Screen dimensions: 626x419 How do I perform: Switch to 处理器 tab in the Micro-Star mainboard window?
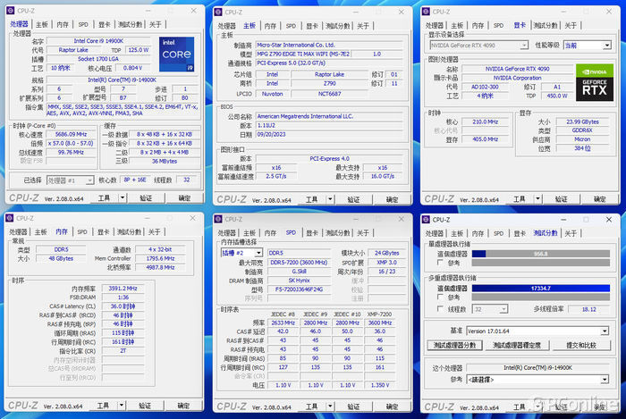227,26
